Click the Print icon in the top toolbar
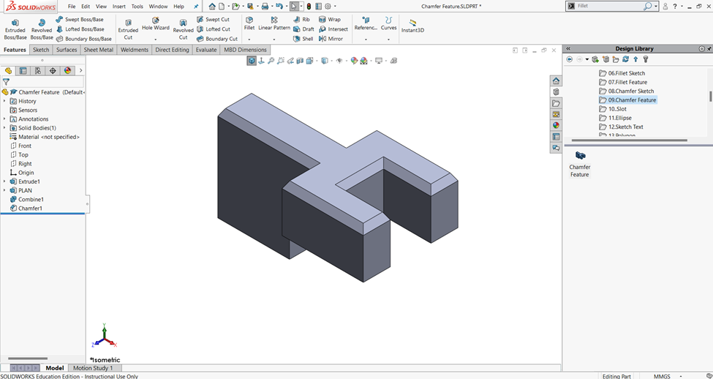Image resolution: width=713 pixels, height=379 pixels. pos(265,7)
